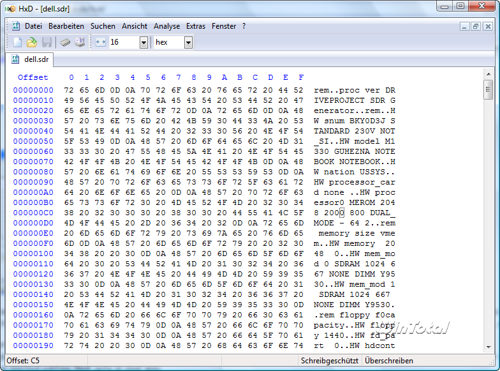Minimize the inner document window
Image resolution: width=500 pixels, height=371 pixels.
464,27
